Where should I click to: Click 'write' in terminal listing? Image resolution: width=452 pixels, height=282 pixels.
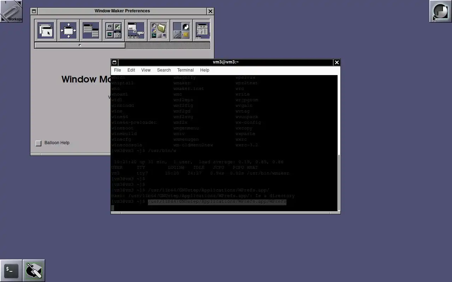click(242, 94)
